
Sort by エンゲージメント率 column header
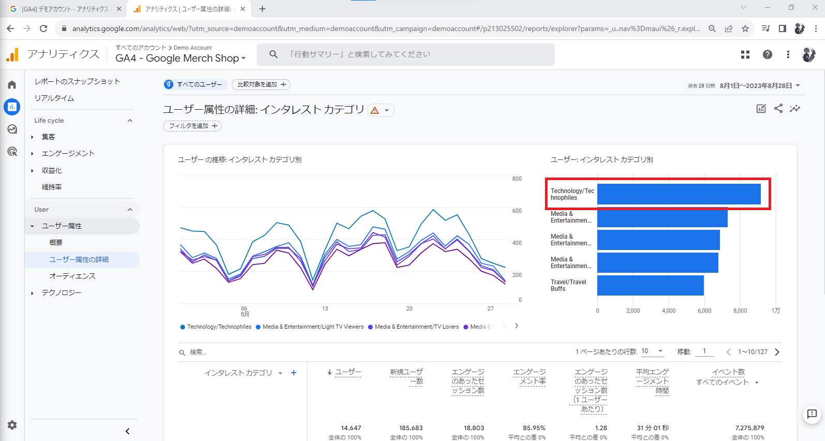(x=529, y=376)
